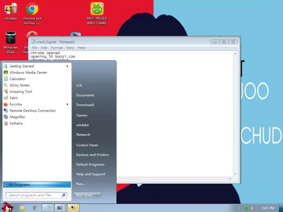Switch to Notepad taskbar button

pyautogui.click(x=48, y=208)
